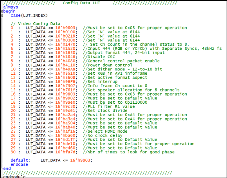The height and width of the screenshot is (178, 227).
Task: Select value 16'h96F6 on line 13
Action: (65, 82)
